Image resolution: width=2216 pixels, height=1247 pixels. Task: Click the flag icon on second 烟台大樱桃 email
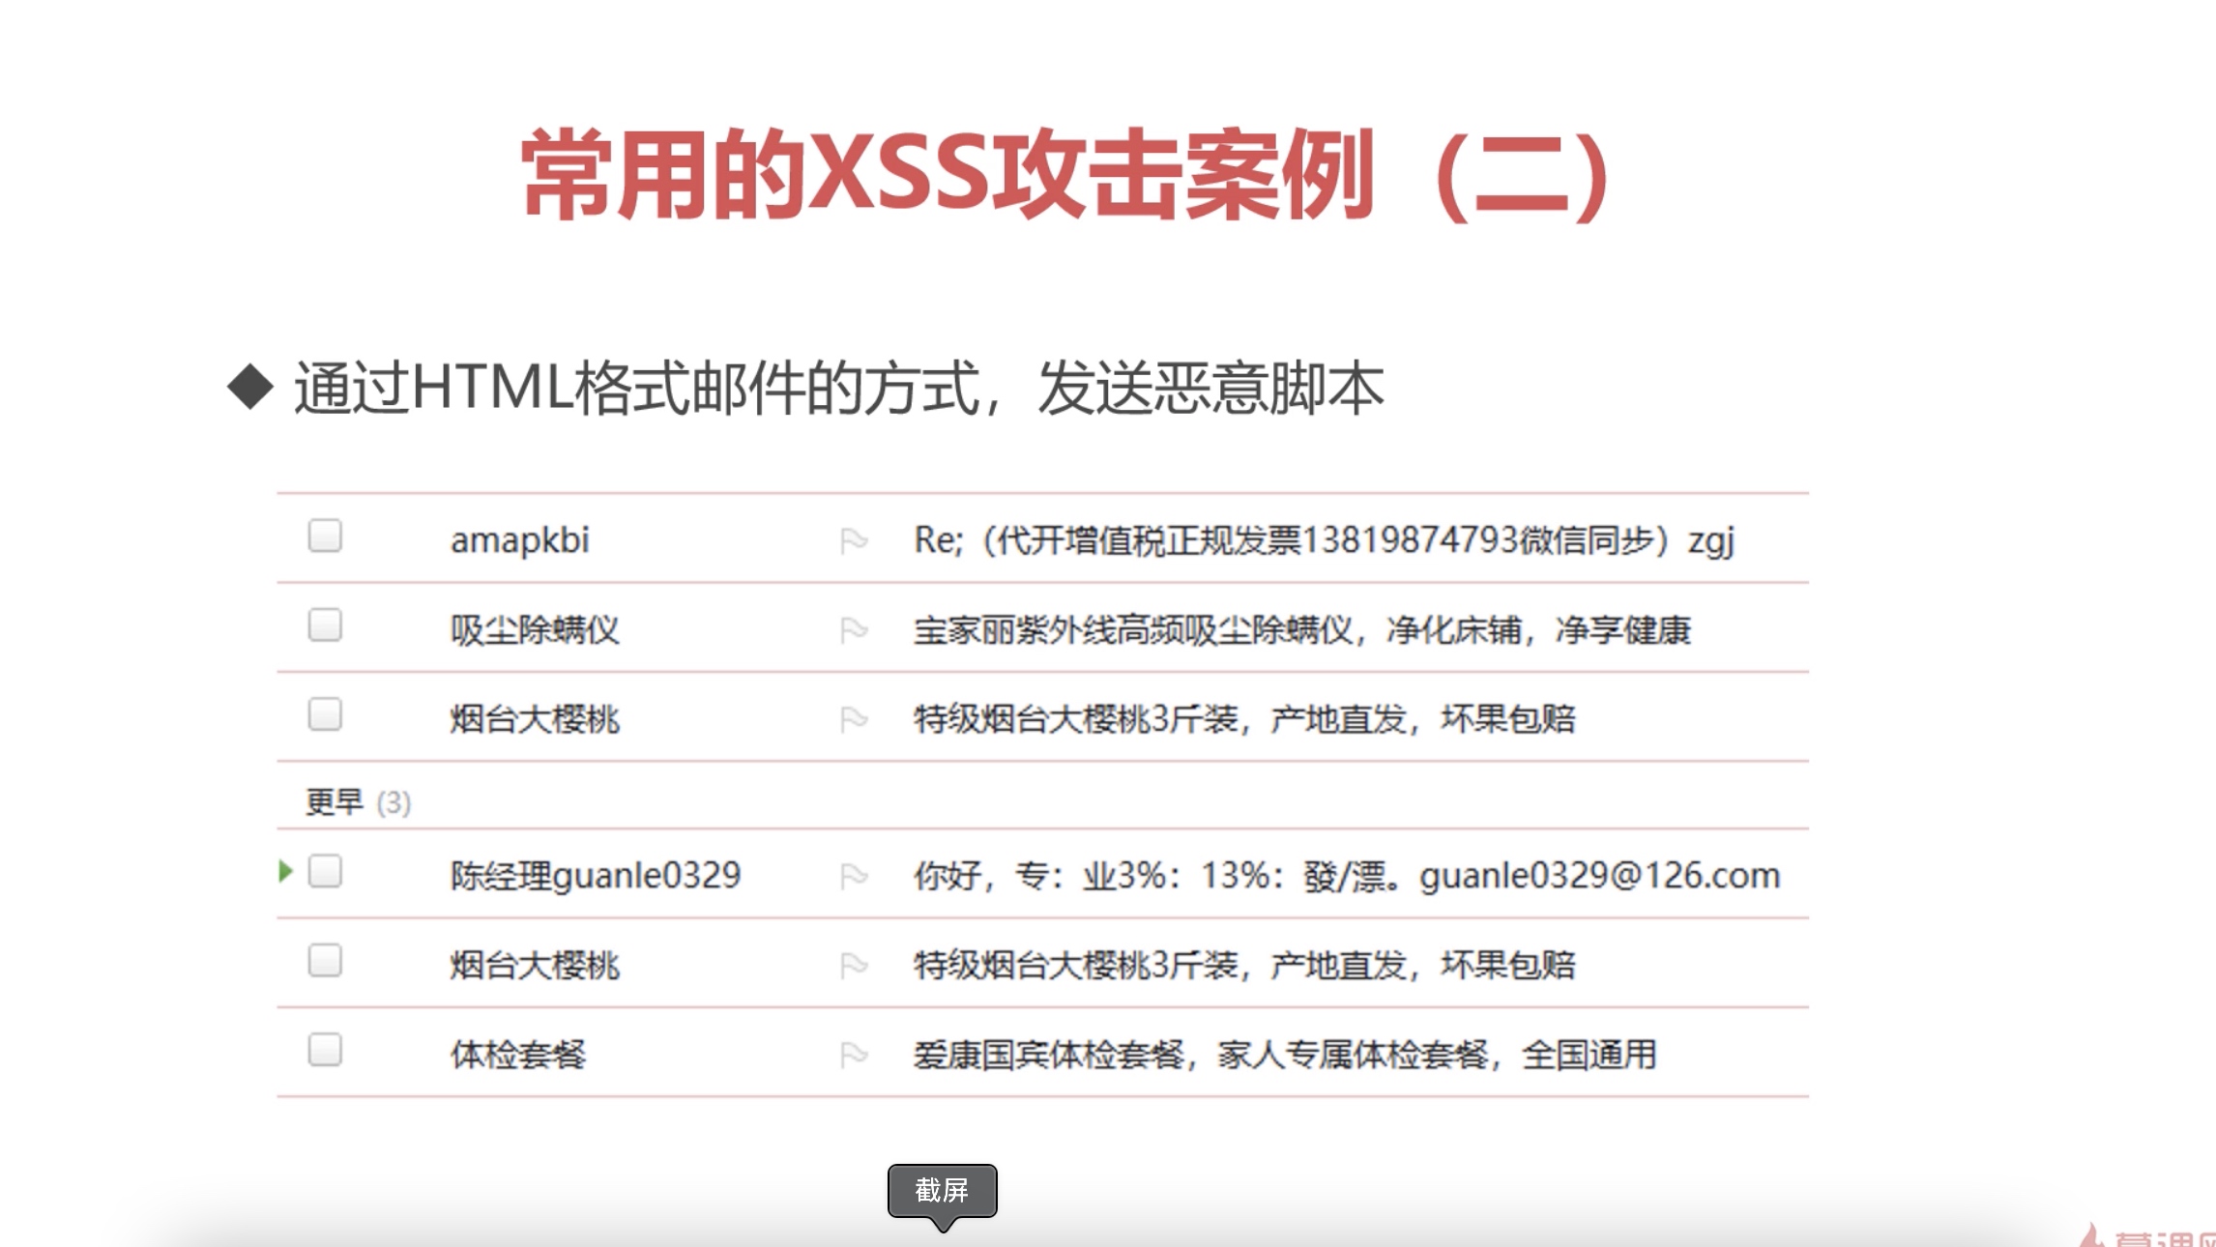coord(853,965)
